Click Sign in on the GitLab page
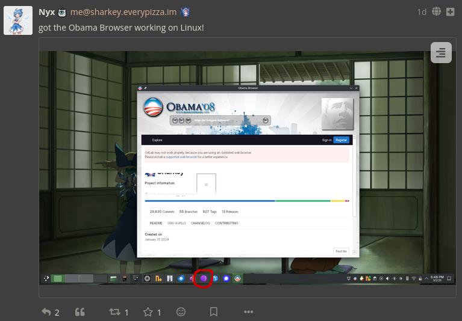Image resolution: width=462 pixels, height=321 pixels. tap(326, 140)
